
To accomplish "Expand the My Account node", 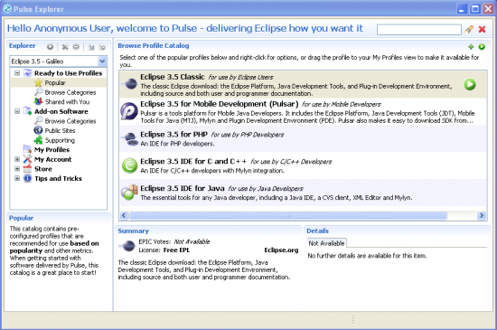I will click(x=17, y=159).
